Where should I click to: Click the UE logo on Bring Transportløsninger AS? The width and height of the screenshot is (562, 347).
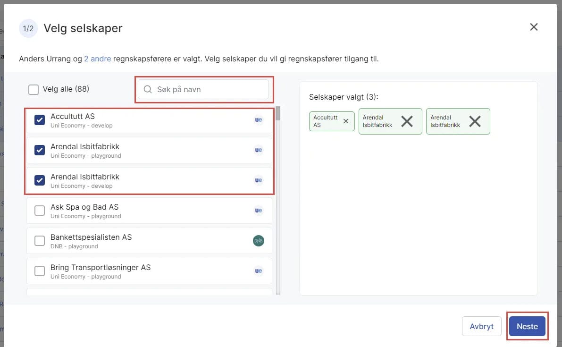[258, 271]
